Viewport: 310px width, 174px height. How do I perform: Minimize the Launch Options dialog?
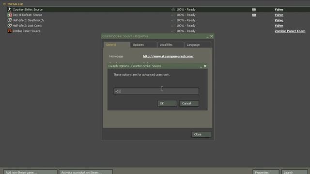coord(201,67)
